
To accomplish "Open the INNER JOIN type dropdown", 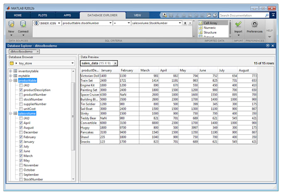I will [x=59, y=23].
